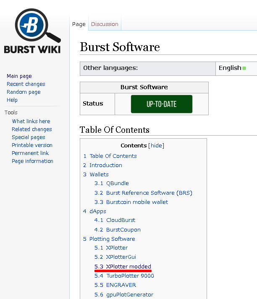Get the Permanent link
Screen dimensions: 257x299
pyautogui.click(x=30, y=153)
